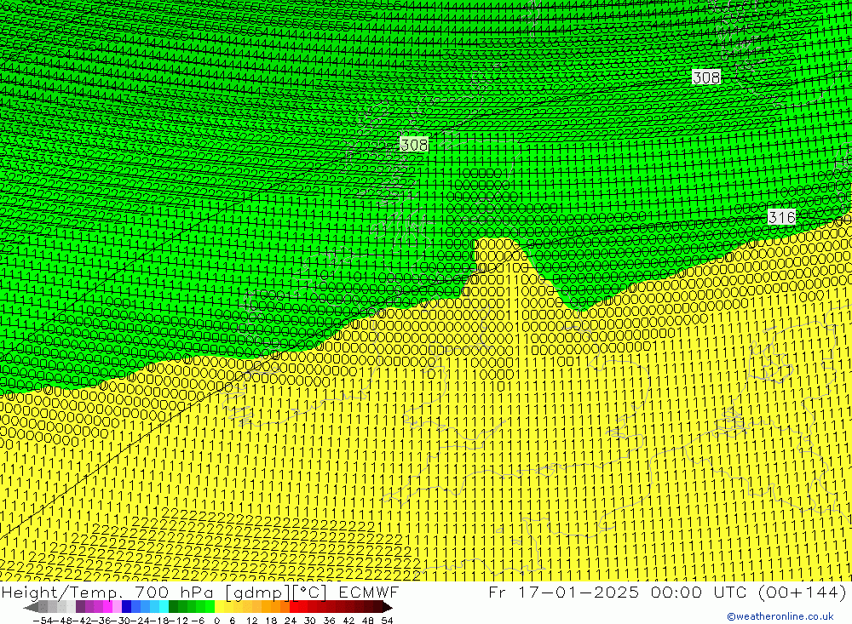Click the dark blue swatch in the legend

pyautogui.click(x=126, y=606)
